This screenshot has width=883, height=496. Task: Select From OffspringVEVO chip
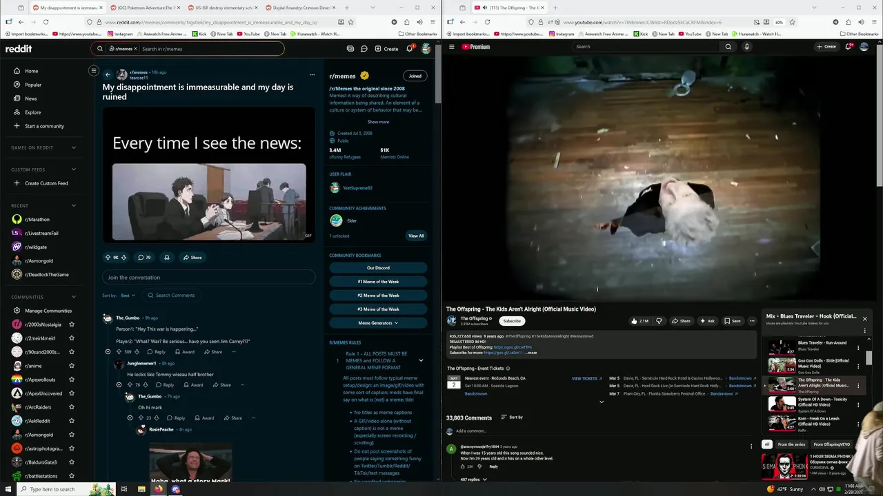click(832, 444)
